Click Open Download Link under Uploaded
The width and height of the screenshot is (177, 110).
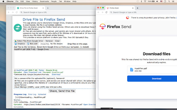[x=33, y=72]
